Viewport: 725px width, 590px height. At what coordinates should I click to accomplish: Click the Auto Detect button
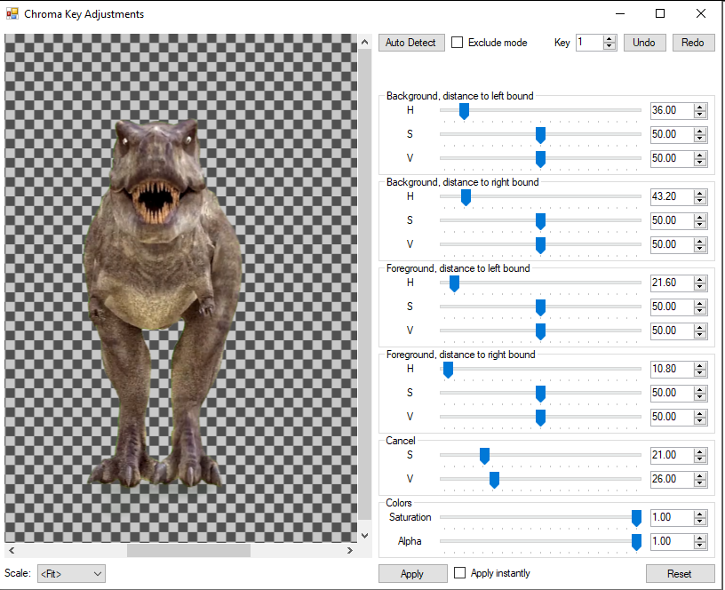(x=411, y=43)
